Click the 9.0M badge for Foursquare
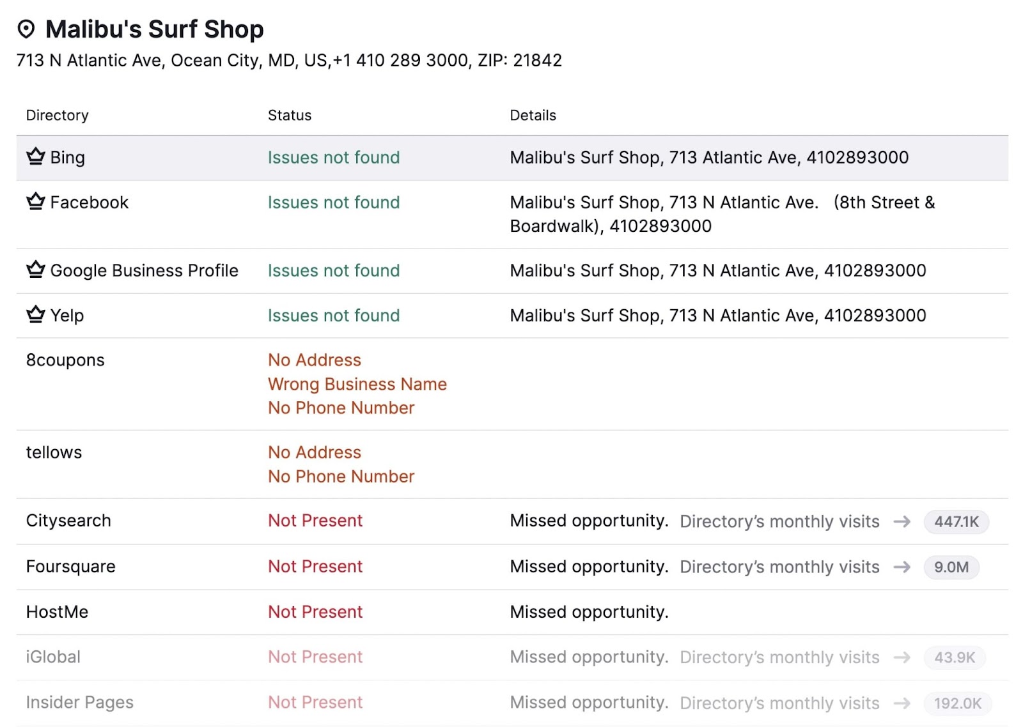 pos(951,567)
